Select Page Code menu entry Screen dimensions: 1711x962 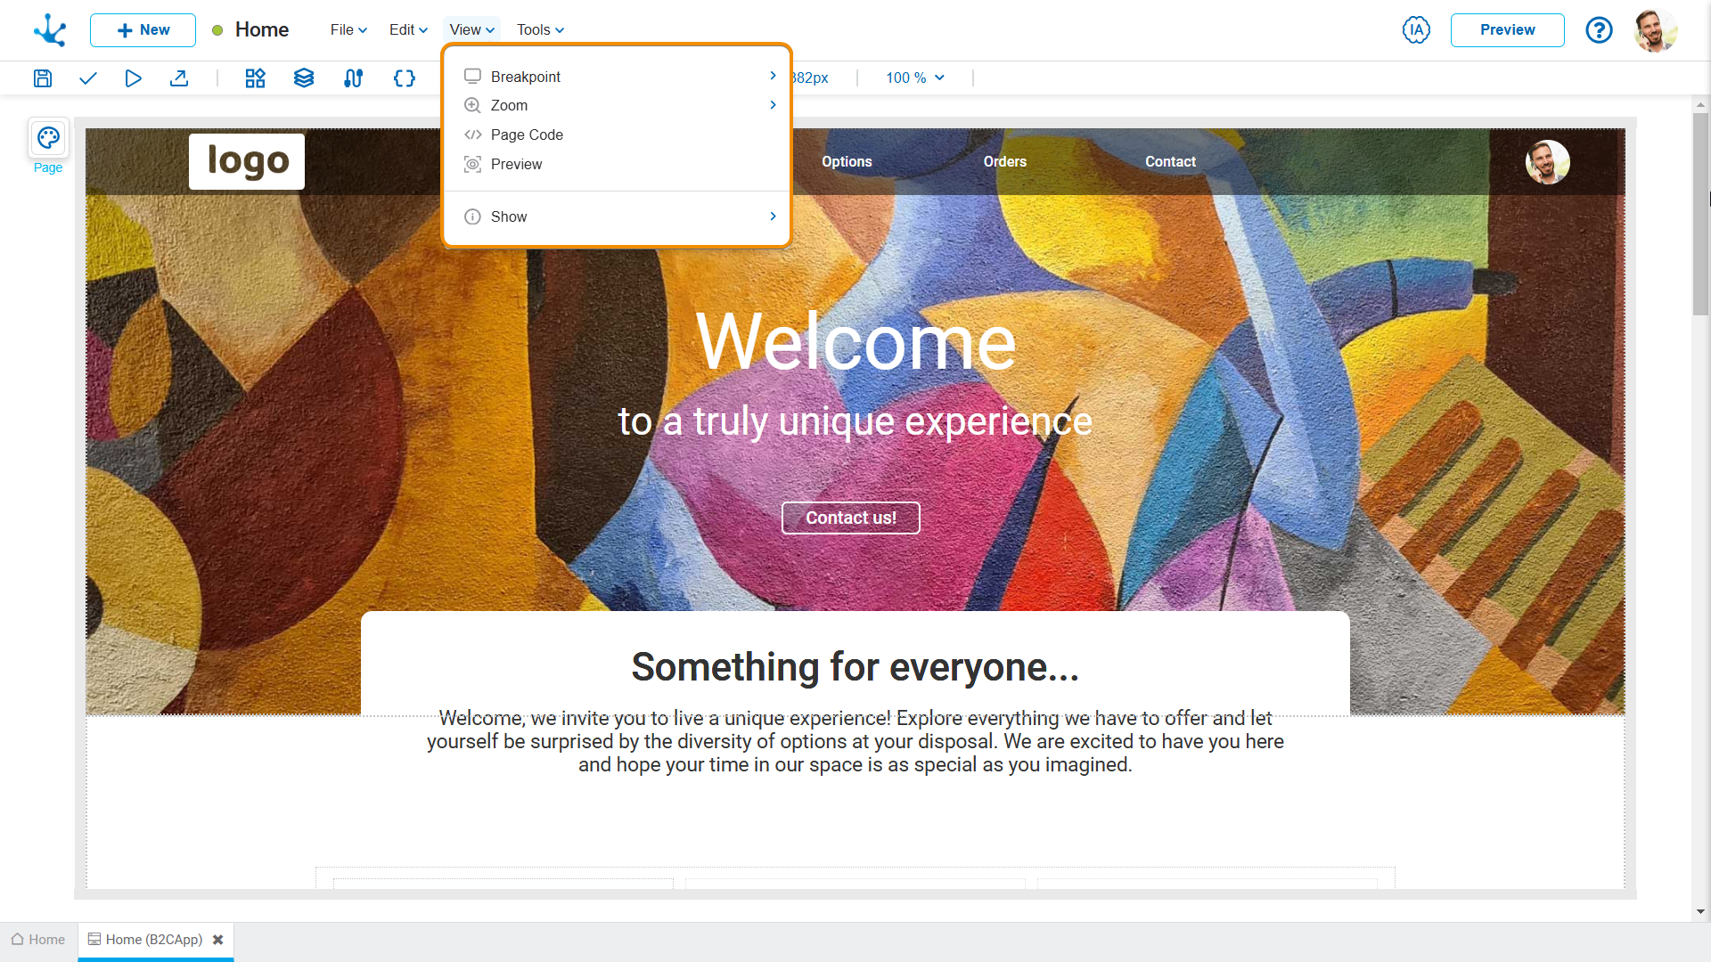(527, 135)
